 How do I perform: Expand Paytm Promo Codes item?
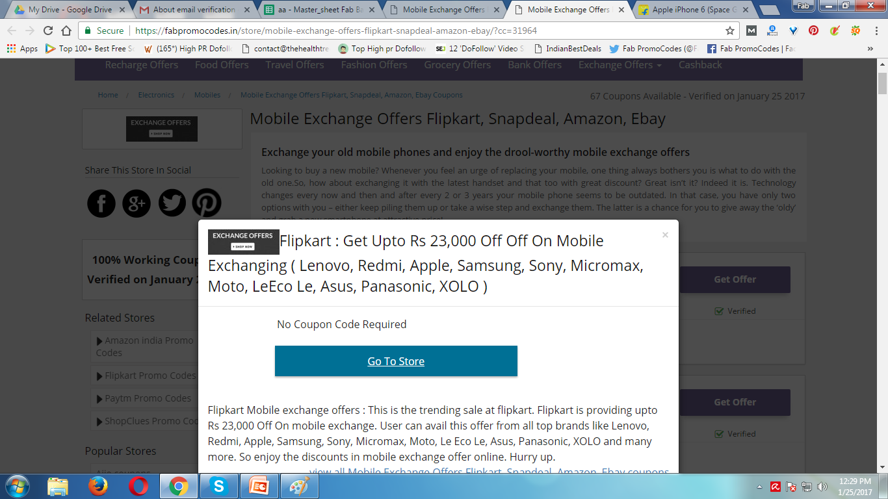coord(145,398)
